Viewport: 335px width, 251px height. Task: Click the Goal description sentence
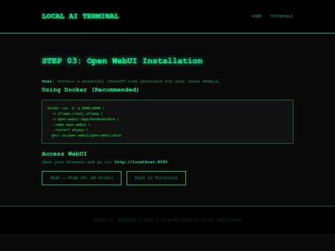click(131, 81)
